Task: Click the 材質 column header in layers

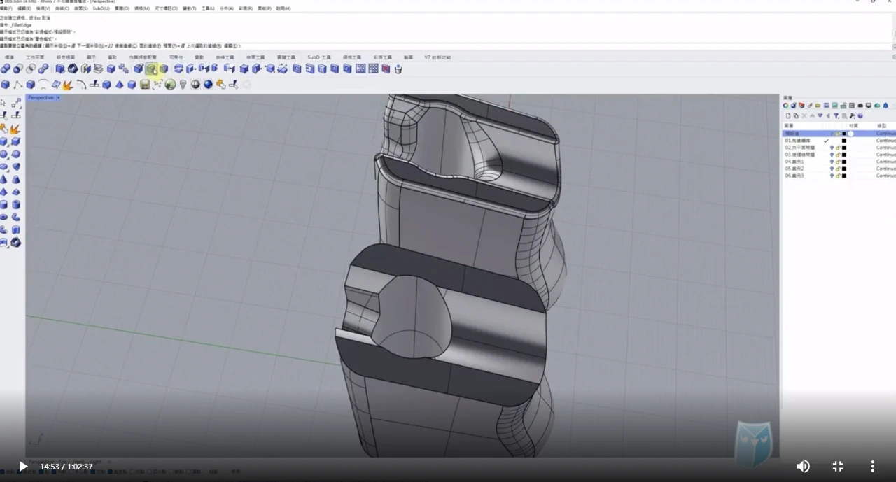Action: [x=853, y=126]
